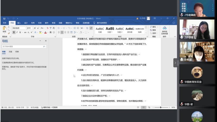
Task: Open the Change Case (Aa) dropdown
Action: click(42, 28)
